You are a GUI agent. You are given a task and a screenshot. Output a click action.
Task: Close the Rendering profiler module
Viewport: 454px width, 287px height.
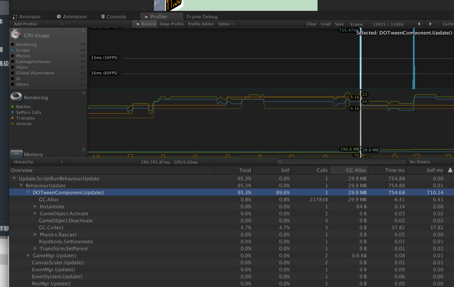point(84,93)
